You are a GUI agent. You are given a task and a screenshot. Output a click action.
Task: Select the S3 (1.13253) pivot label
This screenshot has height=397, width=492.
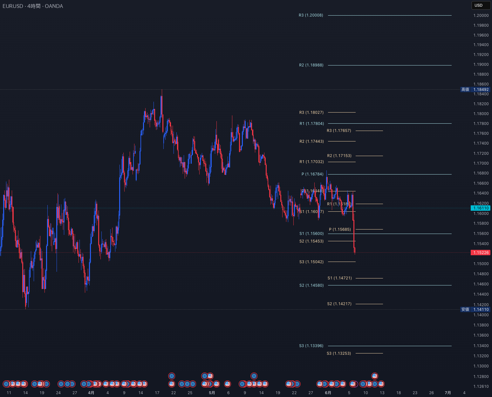pos(339,353)
